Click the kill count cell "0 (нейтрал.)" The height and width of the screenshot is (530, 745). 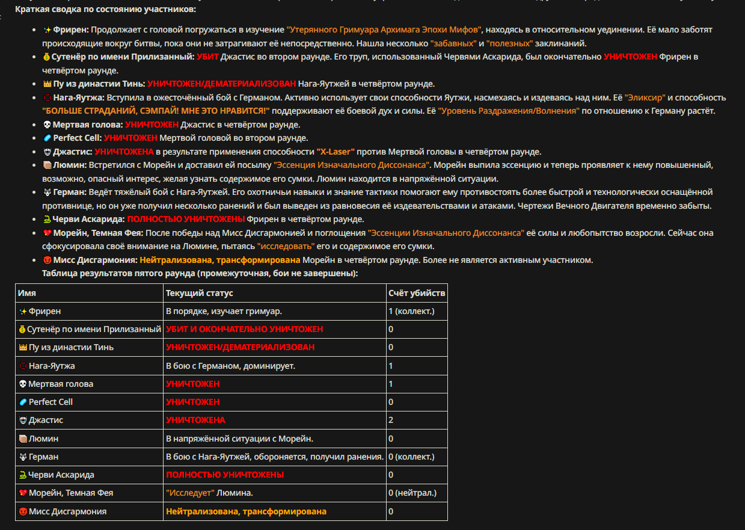417,493
